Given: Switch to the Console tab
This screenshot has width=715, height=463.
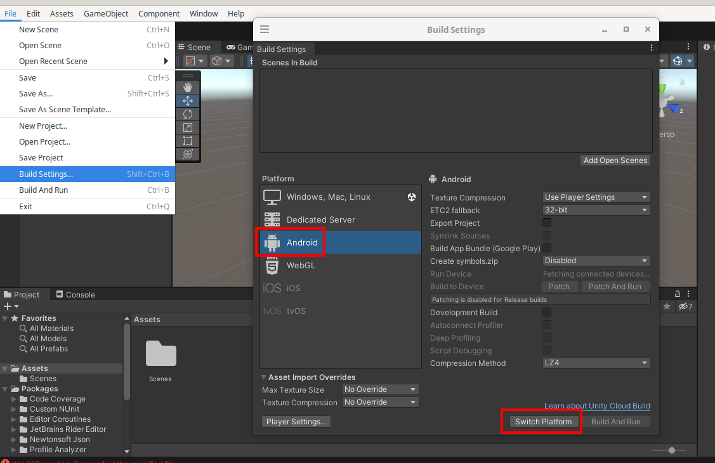Looking at the screenshot, I should pos(75,294).
